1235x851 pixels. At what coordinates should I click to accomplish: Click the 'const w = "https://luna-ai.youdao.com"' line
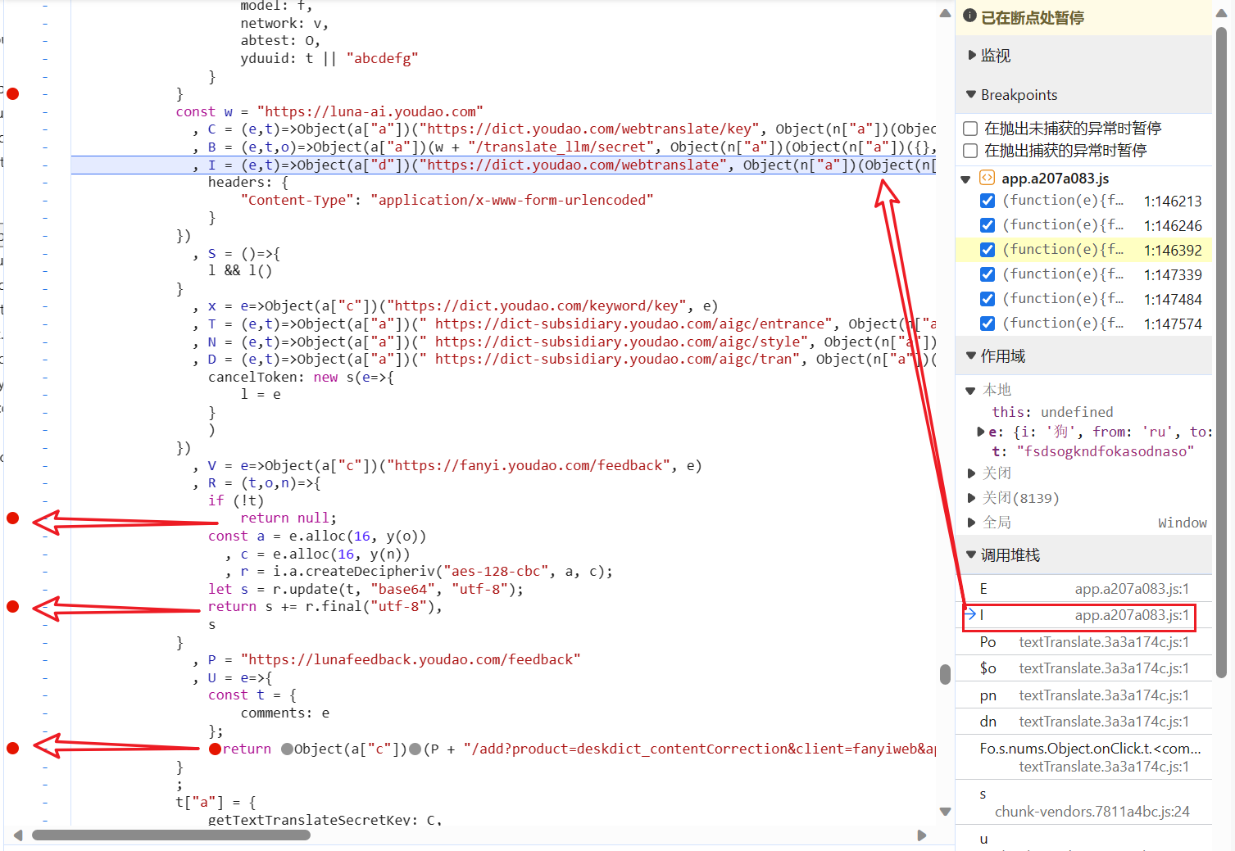tap(329, 111)
